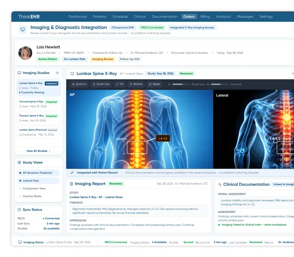Open the Schedule section
The height and width of the screenshot is (257, 294).
tap(120, 16)
